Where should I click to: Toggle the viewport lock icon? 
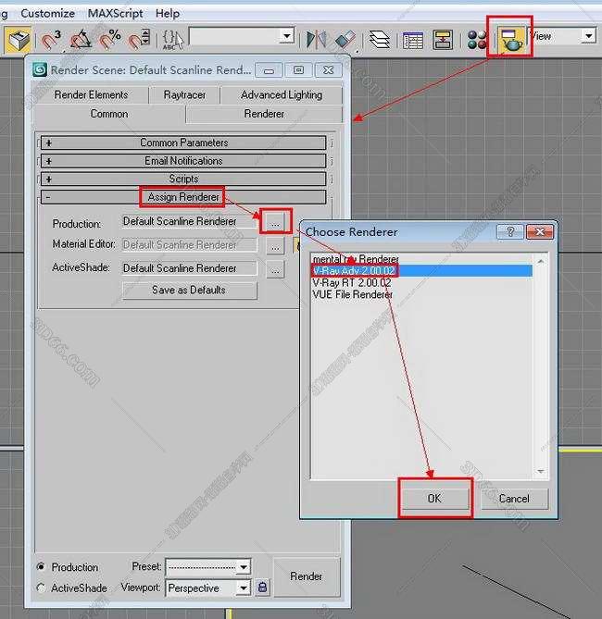click(262, 587)
